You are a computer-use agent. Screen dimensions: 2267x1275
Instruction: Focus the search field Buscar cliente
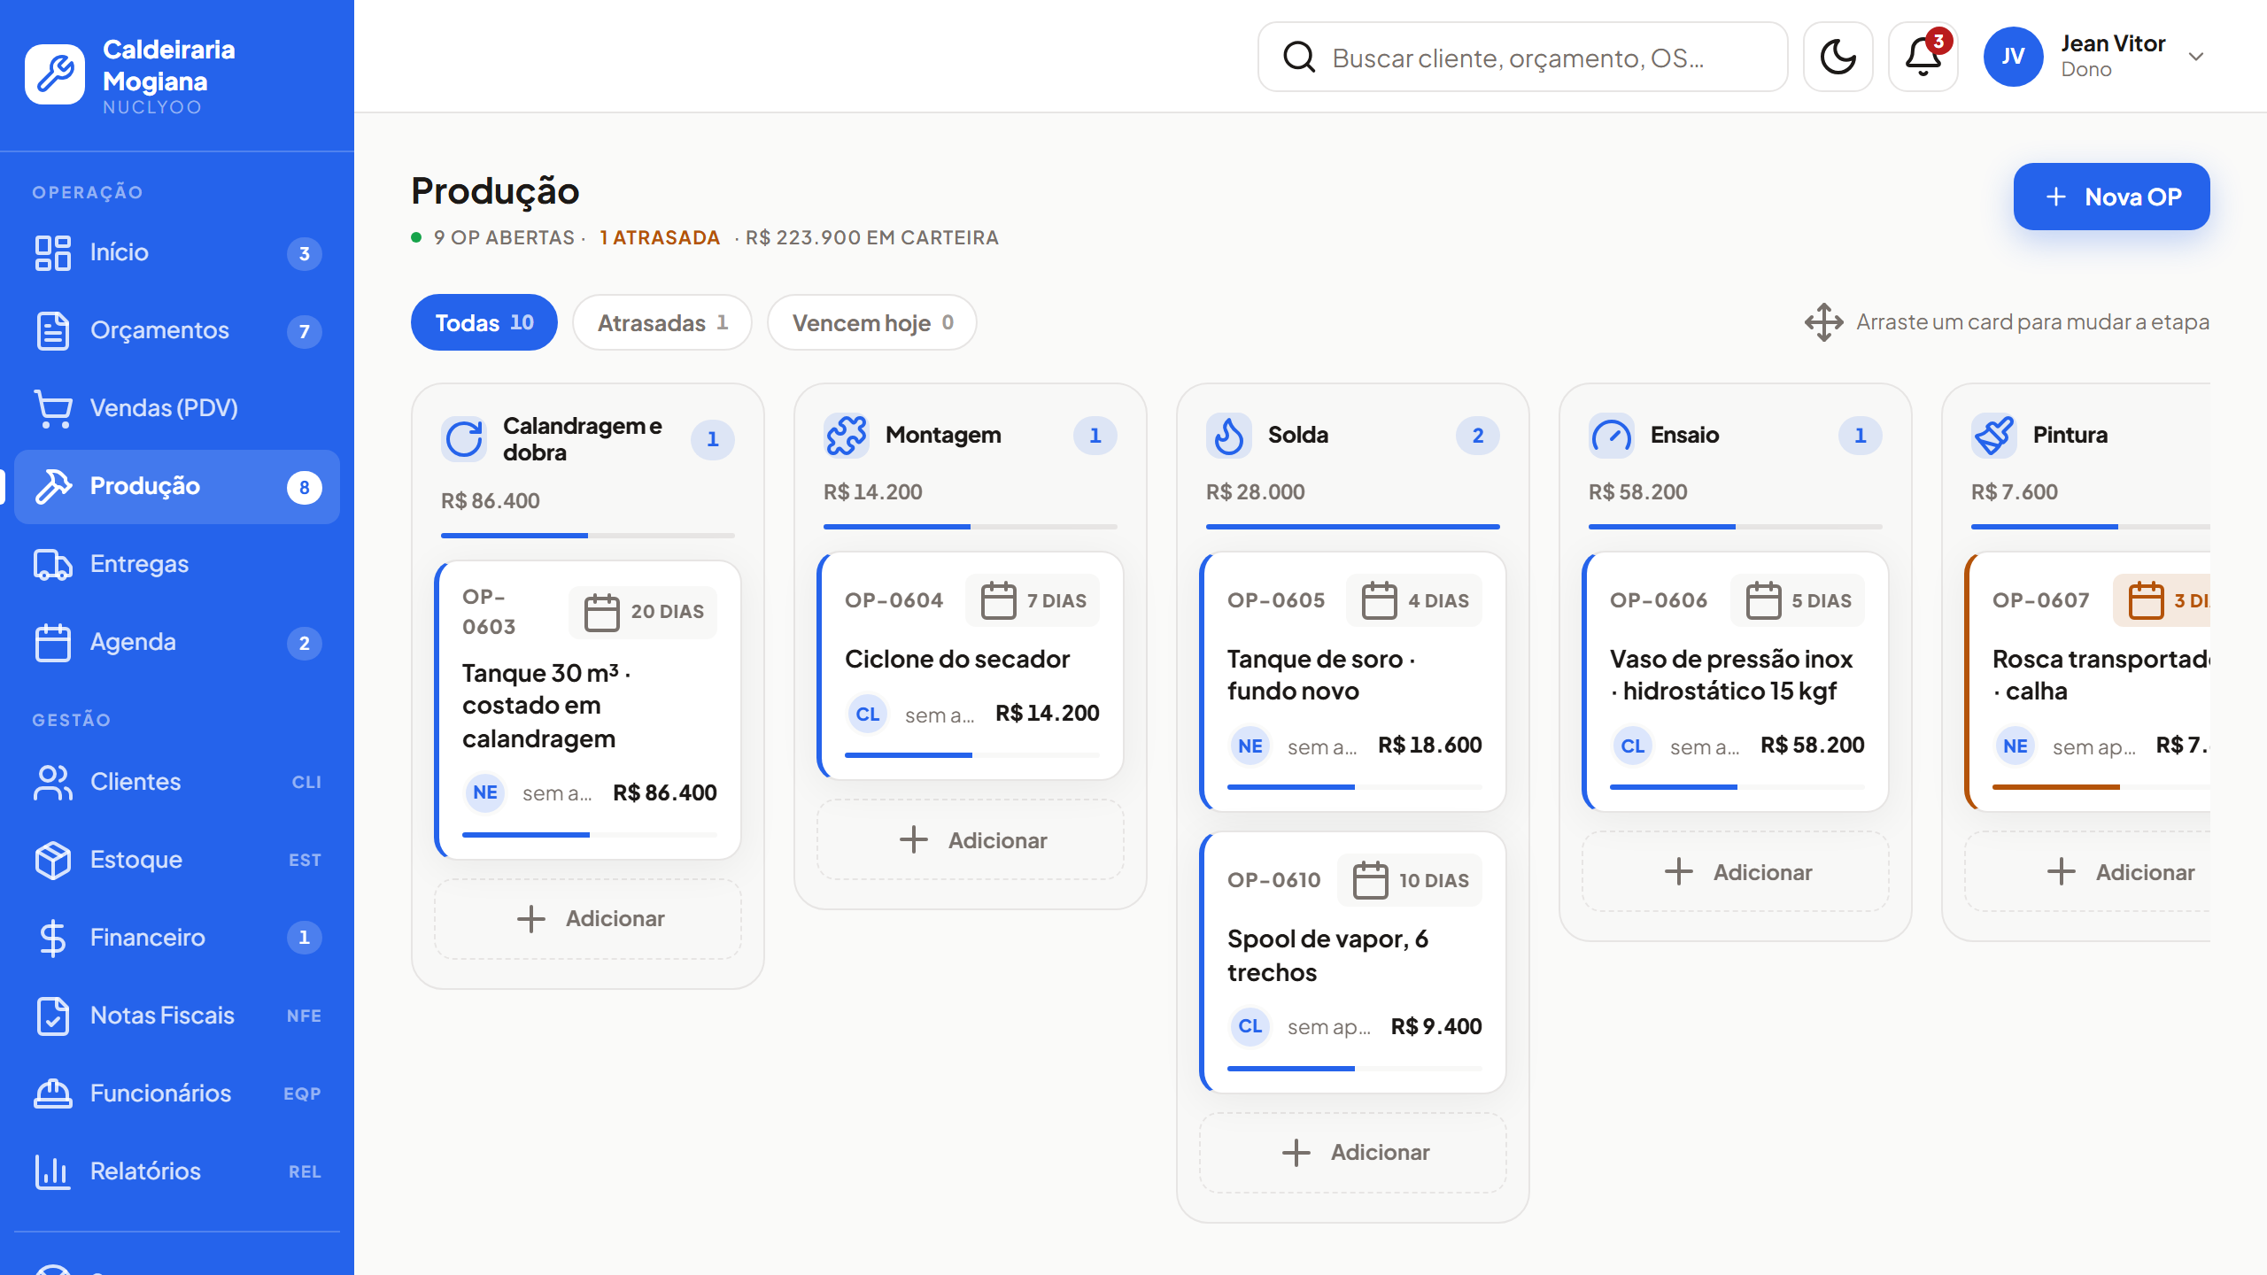coord(1523,57)
